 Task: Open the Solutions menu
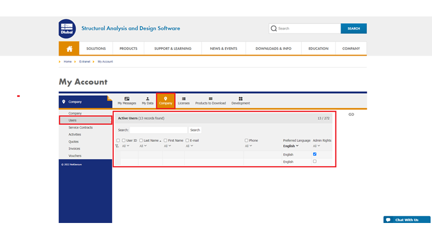96,49
